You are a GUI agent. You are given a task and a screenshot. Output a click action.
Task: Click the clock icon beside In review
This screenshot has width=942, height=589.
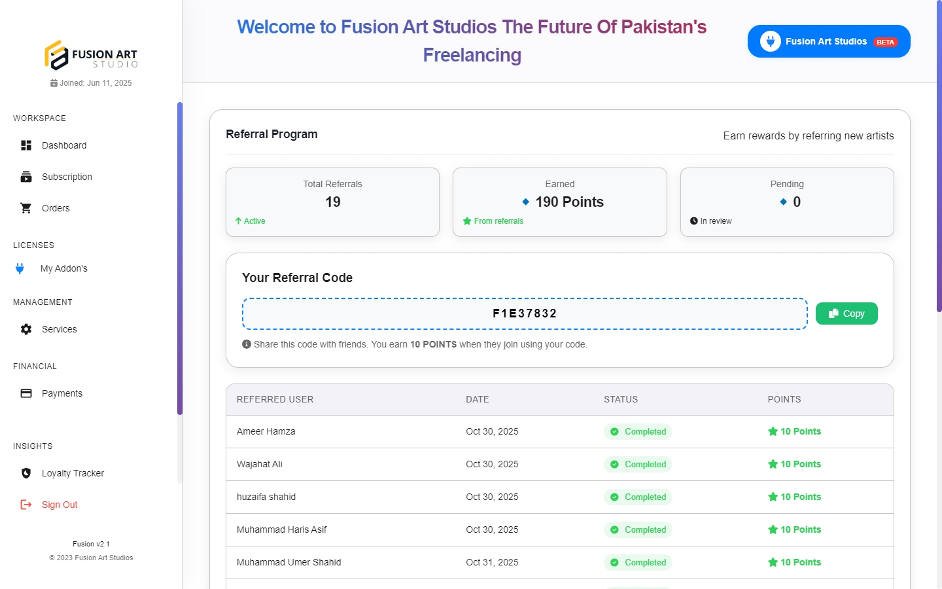694,221
